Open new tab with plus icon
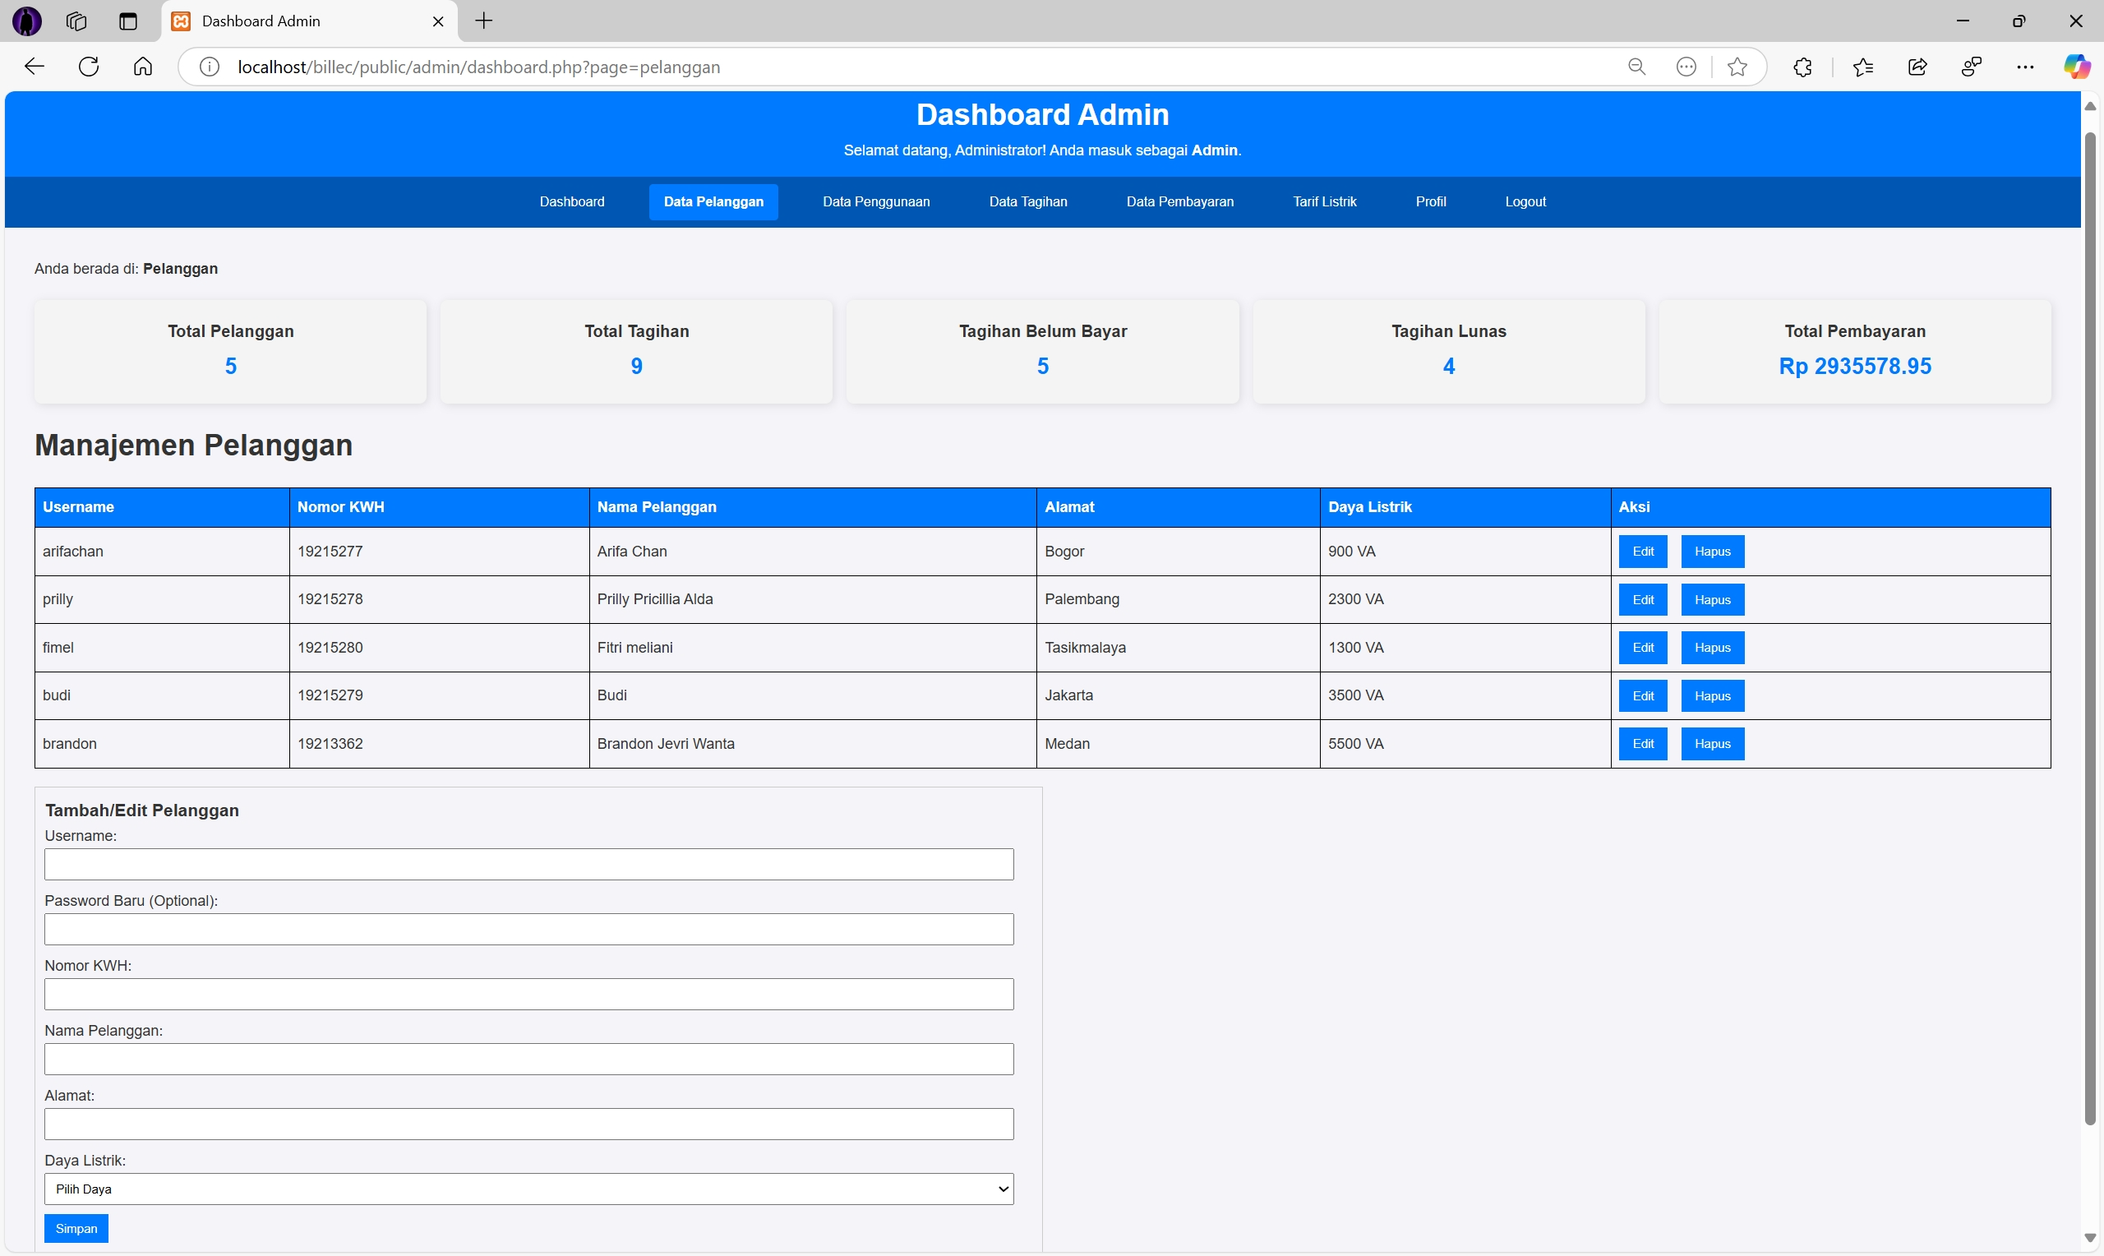This screenshot has width=2104, height=1256. (484, 21)
